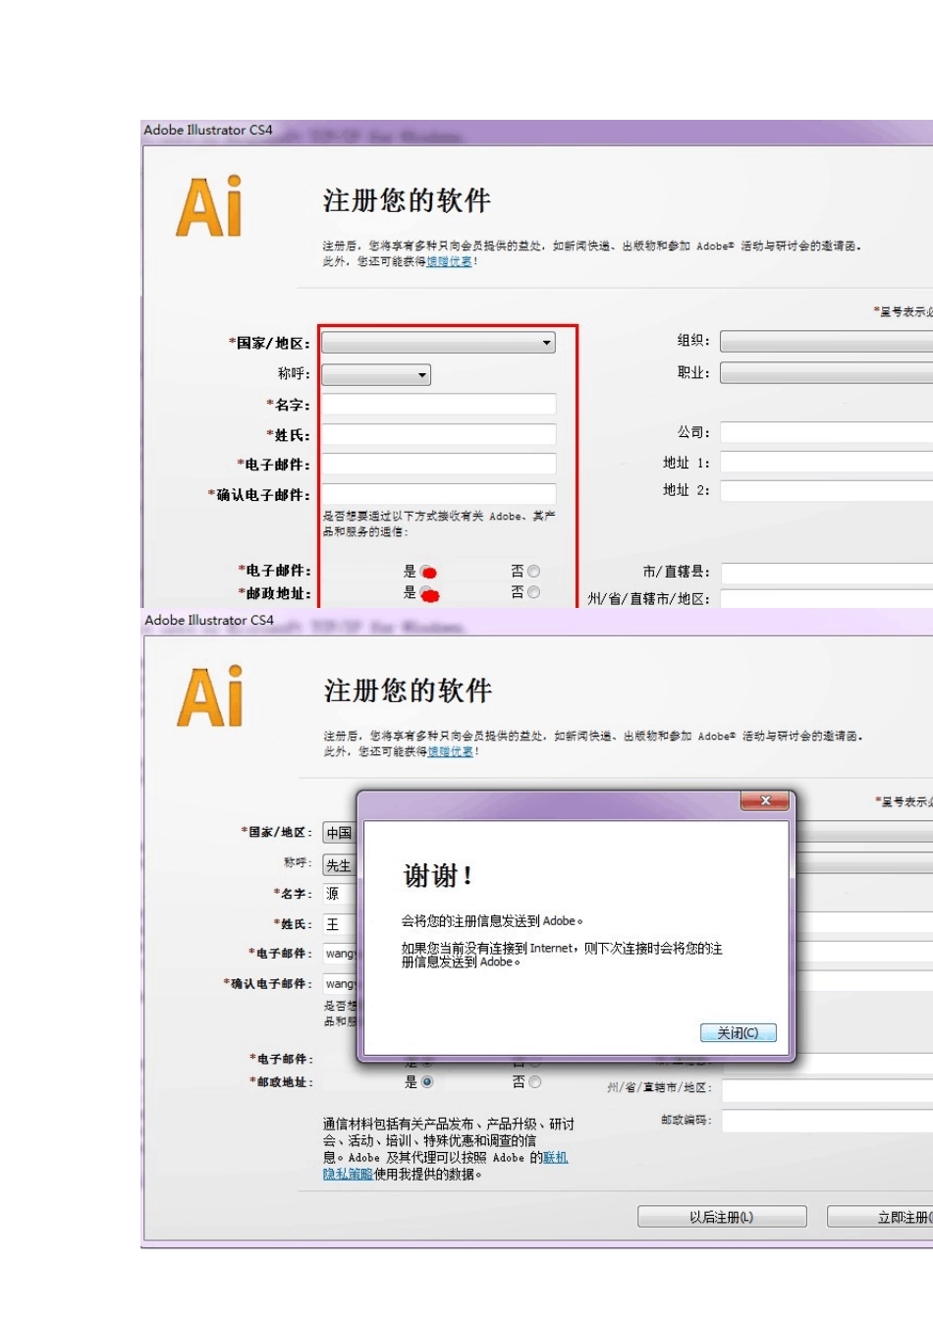Click the 州/省/直辖市/地区 field in the filled form
The image size is (933, 1320).
tap(827, 1089)
